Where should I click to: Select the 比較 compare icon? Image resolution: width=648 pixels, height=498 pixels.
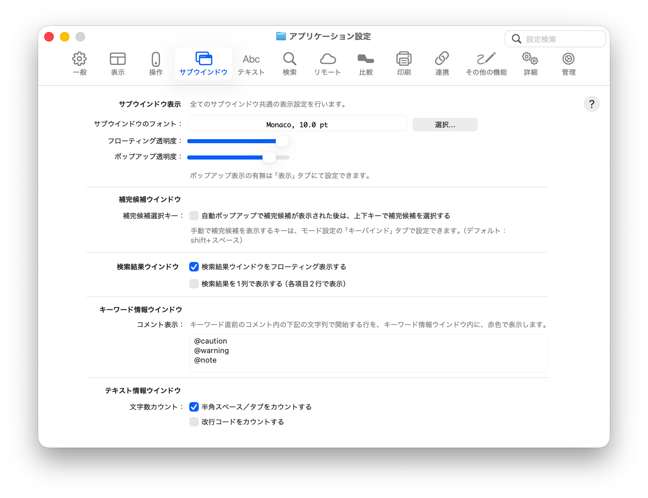click(366, 59)
